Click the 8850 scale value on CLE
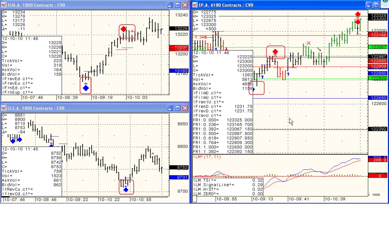This screenshot has width=389, height=230. (182, 124)
